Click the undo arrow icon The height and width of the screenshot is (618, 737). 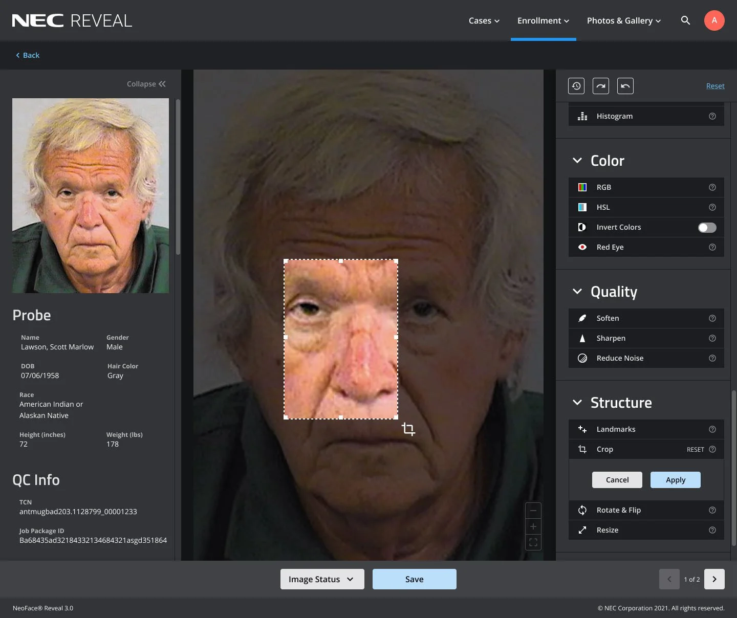point(625,86)
